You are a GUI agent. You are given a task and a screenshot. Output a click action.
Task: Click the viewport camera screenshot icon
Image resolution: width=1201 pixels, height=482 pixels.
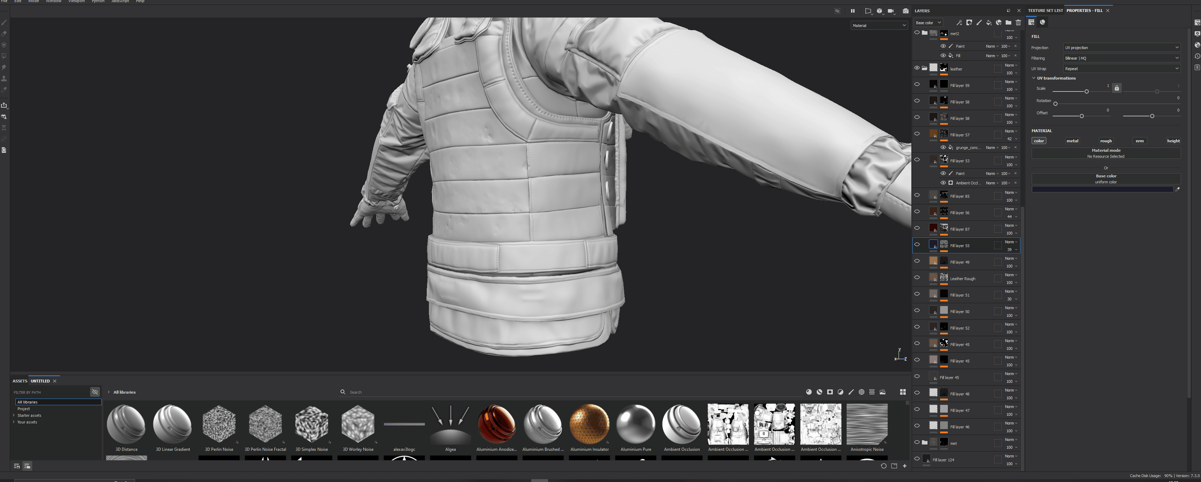pyautogui.click(x=905, y=11)
